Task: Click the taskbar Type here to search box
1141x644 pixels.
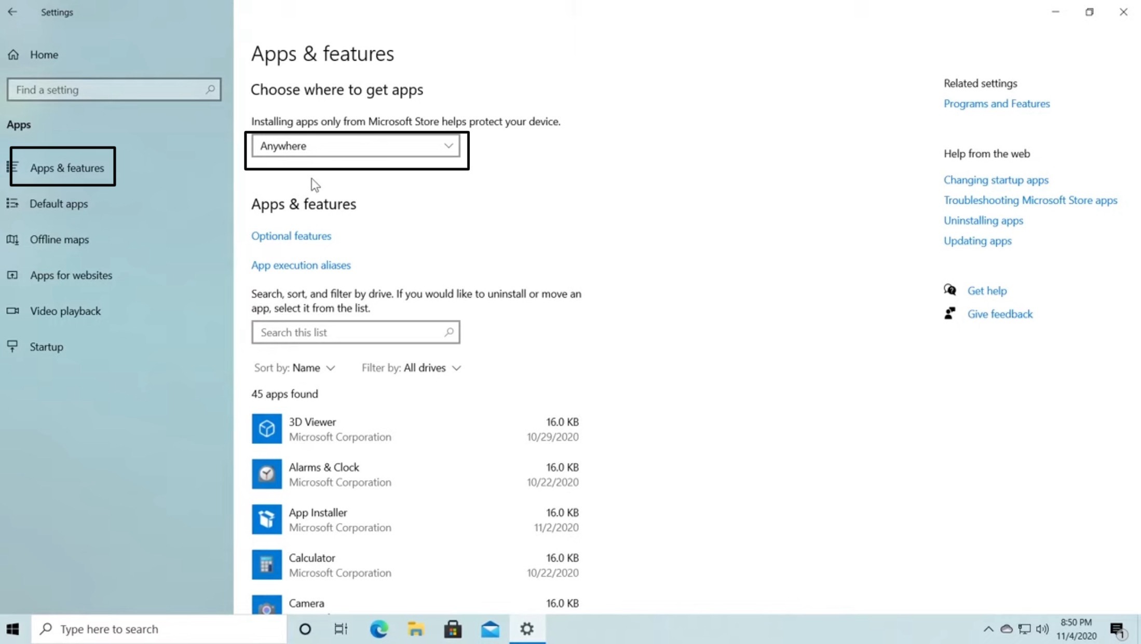Action: coord(159,629)
